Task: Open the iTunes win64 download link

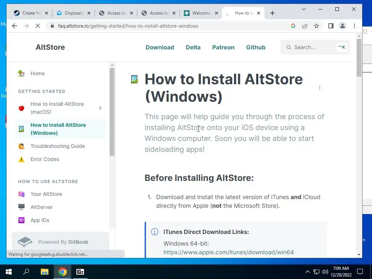Action: [x=229, y=252]
